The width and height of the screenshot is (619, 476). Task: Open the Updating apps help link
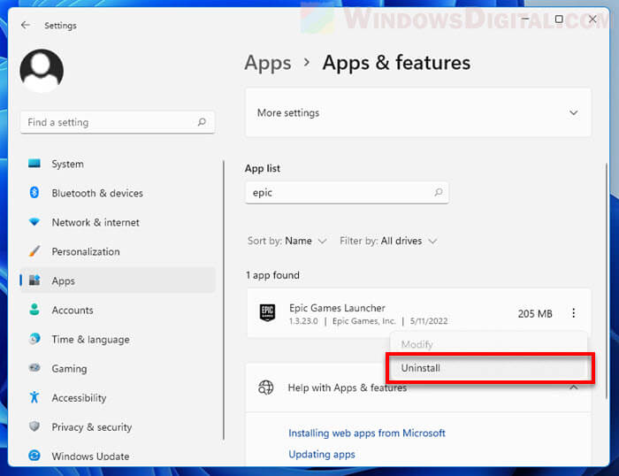tap(322, 454)
